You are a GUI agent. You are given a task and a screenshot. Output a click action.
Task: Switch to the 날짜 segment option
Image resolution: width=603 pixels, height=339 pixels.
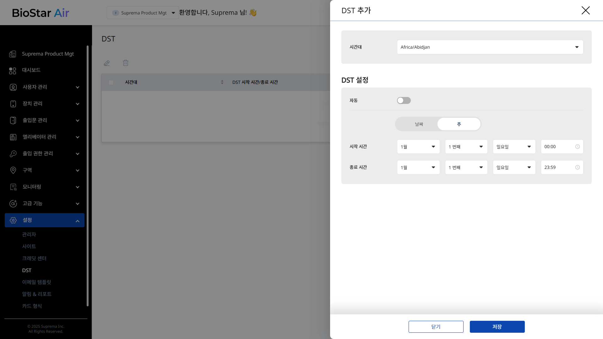419,124
